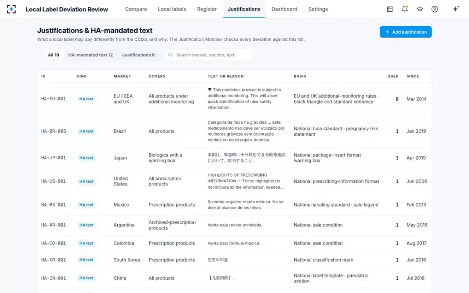Open the Dashboard tab
The height and width of the screenshot is (293, 469).
(284, 9)
